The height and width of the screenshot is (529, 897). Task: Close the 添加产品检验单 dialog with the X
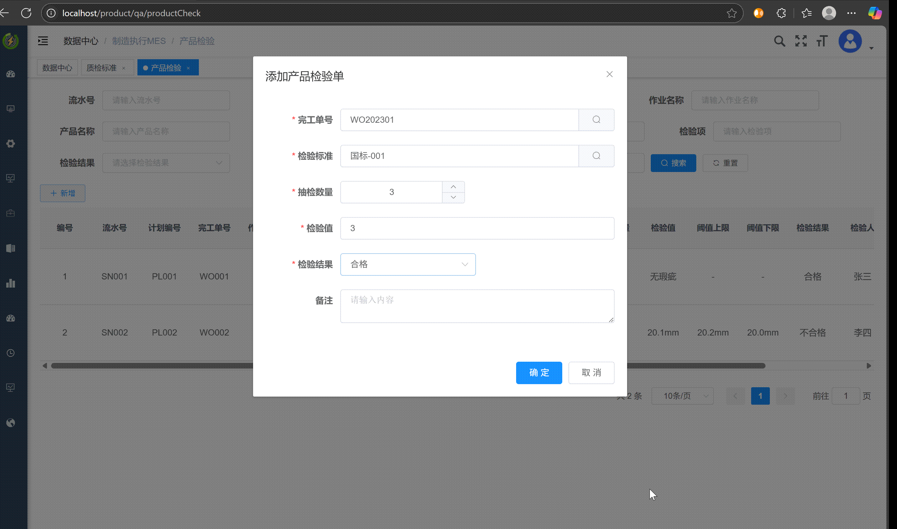609,74
